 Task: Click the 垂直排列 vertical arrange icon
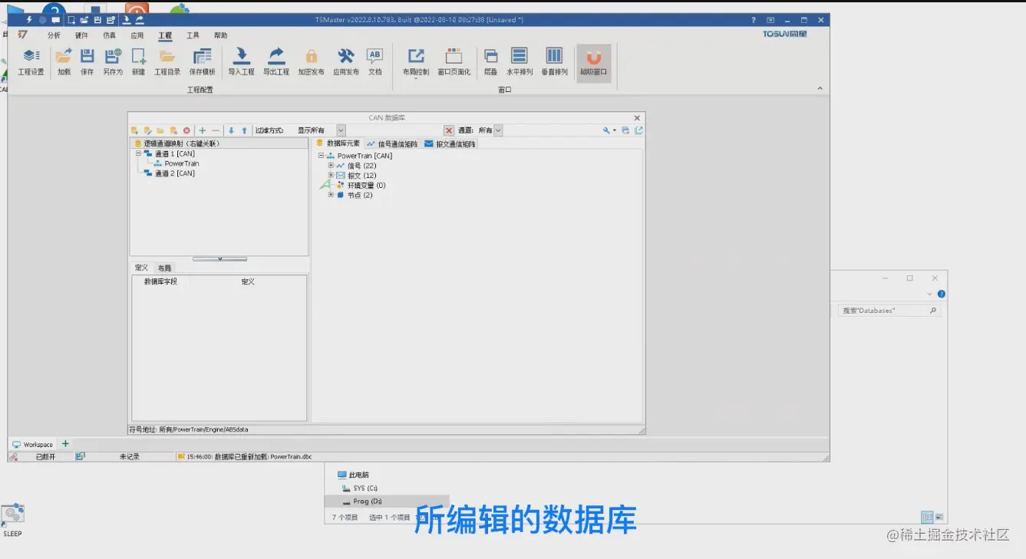(x=554, y=61)
